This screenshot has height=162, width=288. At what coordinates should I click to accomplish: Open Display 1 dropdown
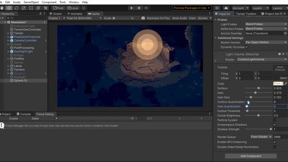57,18
